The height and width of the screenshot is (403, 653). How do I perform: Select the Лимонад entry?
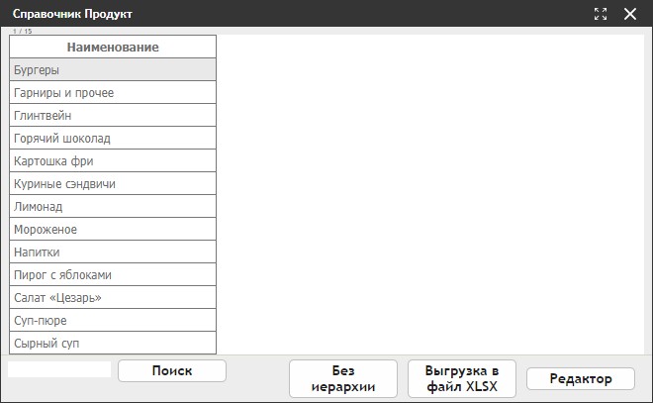click(x=113, y=206)
